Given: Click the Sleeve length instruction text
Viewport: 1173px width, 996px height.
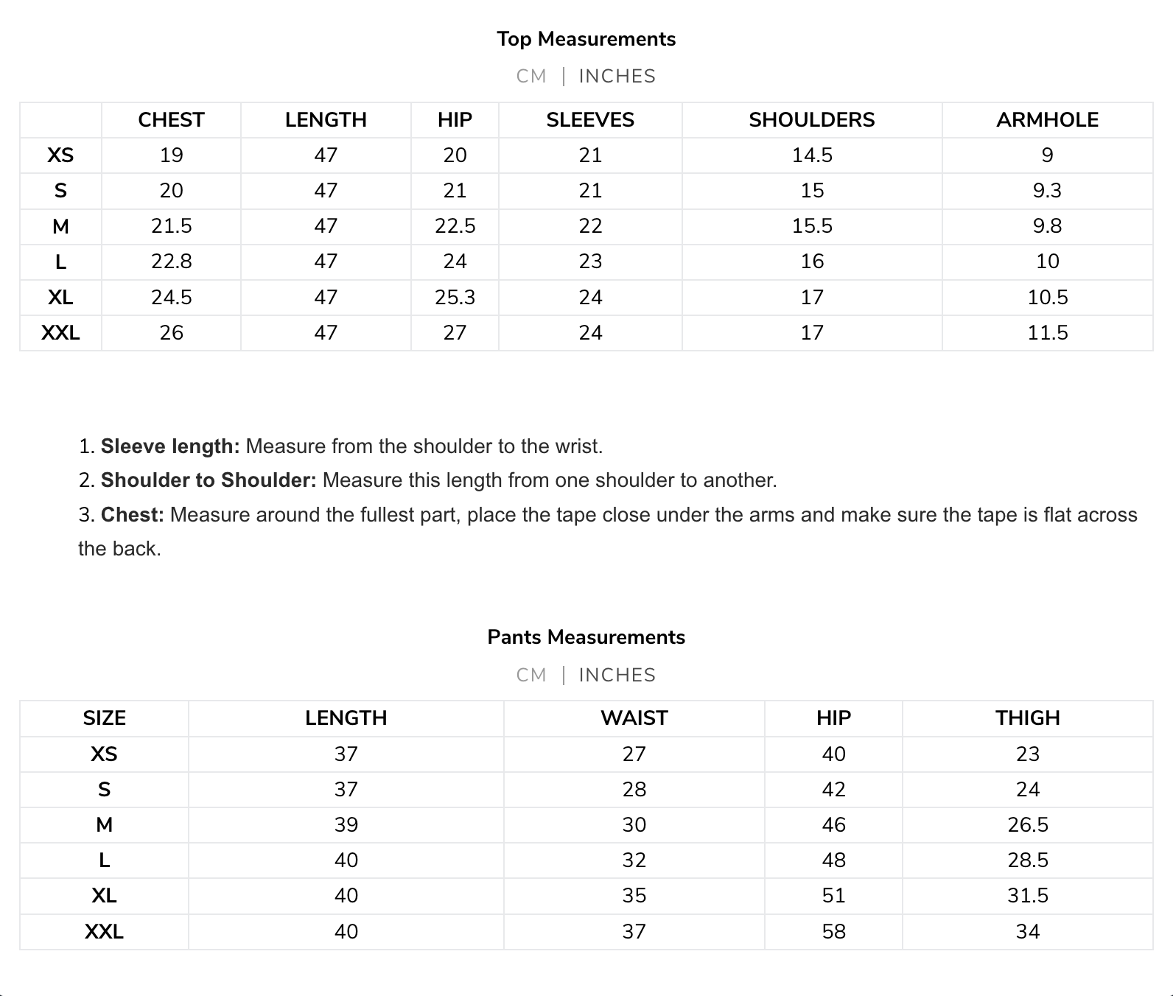Looking at the screenshot, I should coord(340,446).
